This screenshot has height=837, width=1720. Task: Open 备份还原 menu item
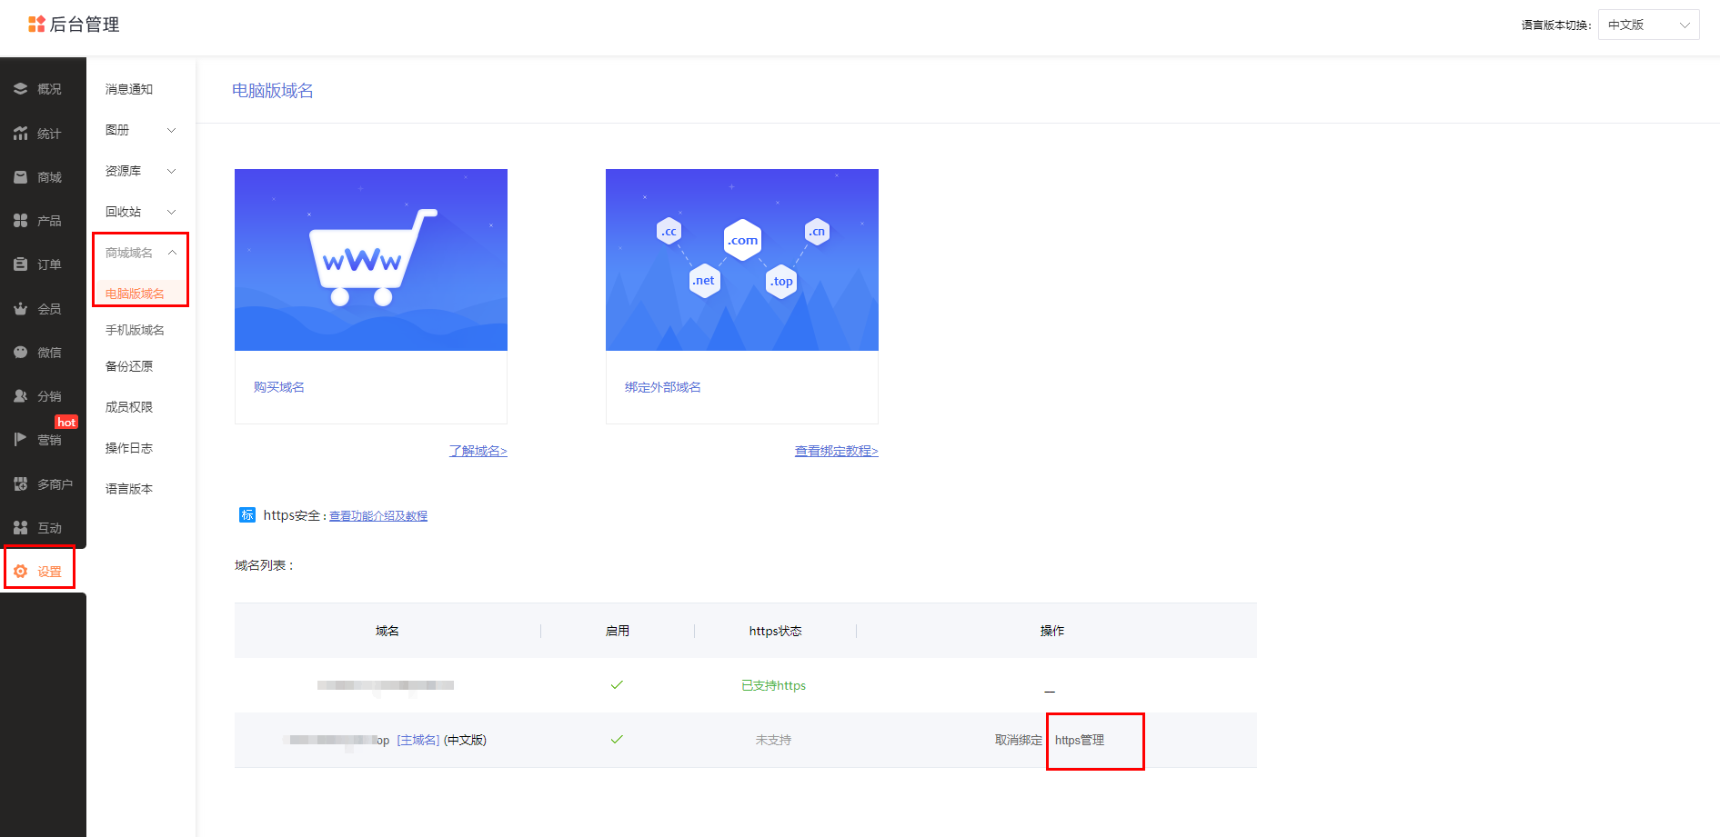[x=129, y=366]
